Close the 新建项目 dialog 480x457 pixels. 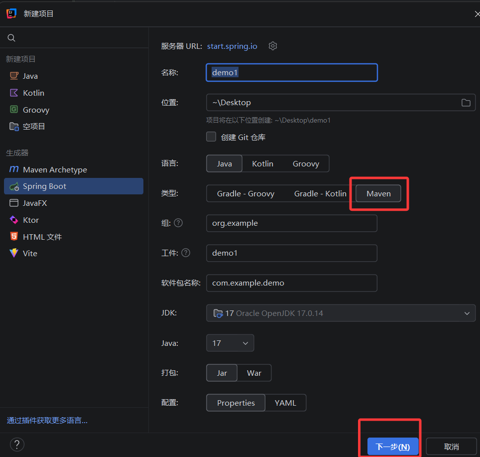click(x=477, y=14)
